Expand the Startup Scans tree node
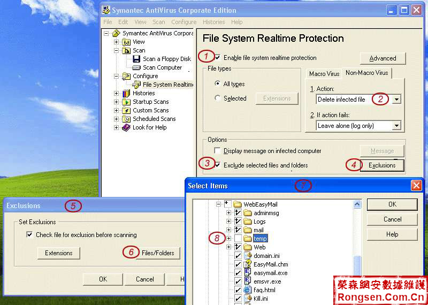The width and height of the screenshot is (428, 305). [x=116, y=102]
